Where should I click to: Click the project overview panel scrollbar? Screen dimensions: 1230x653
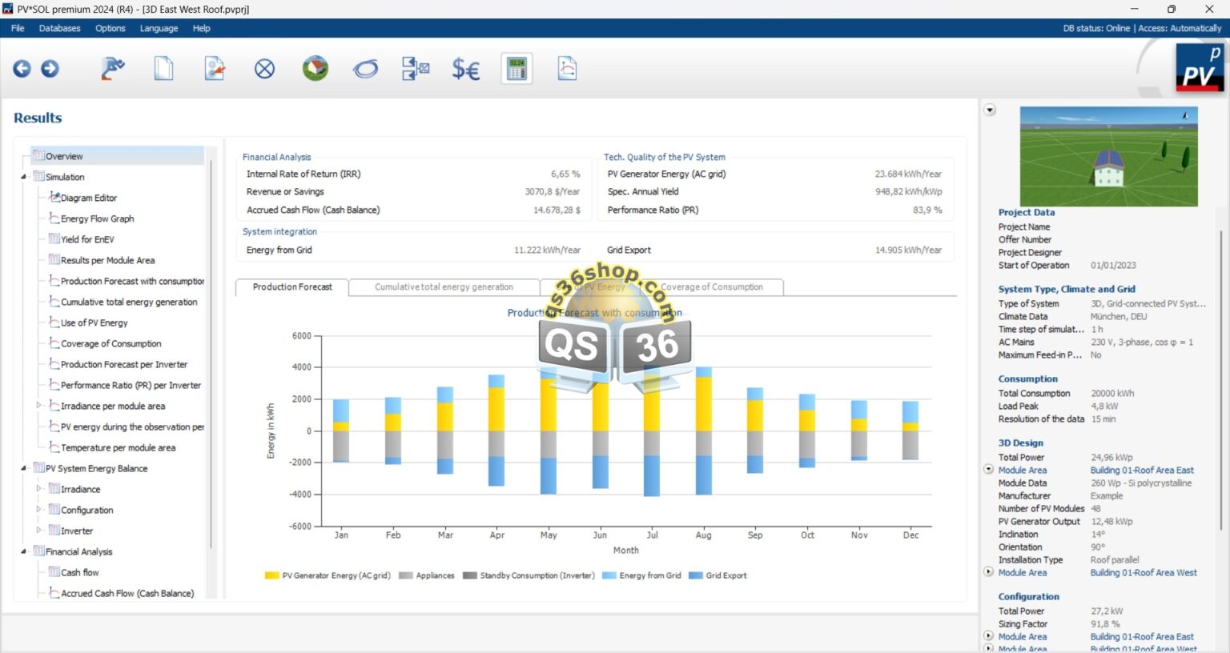[1220, 380]
